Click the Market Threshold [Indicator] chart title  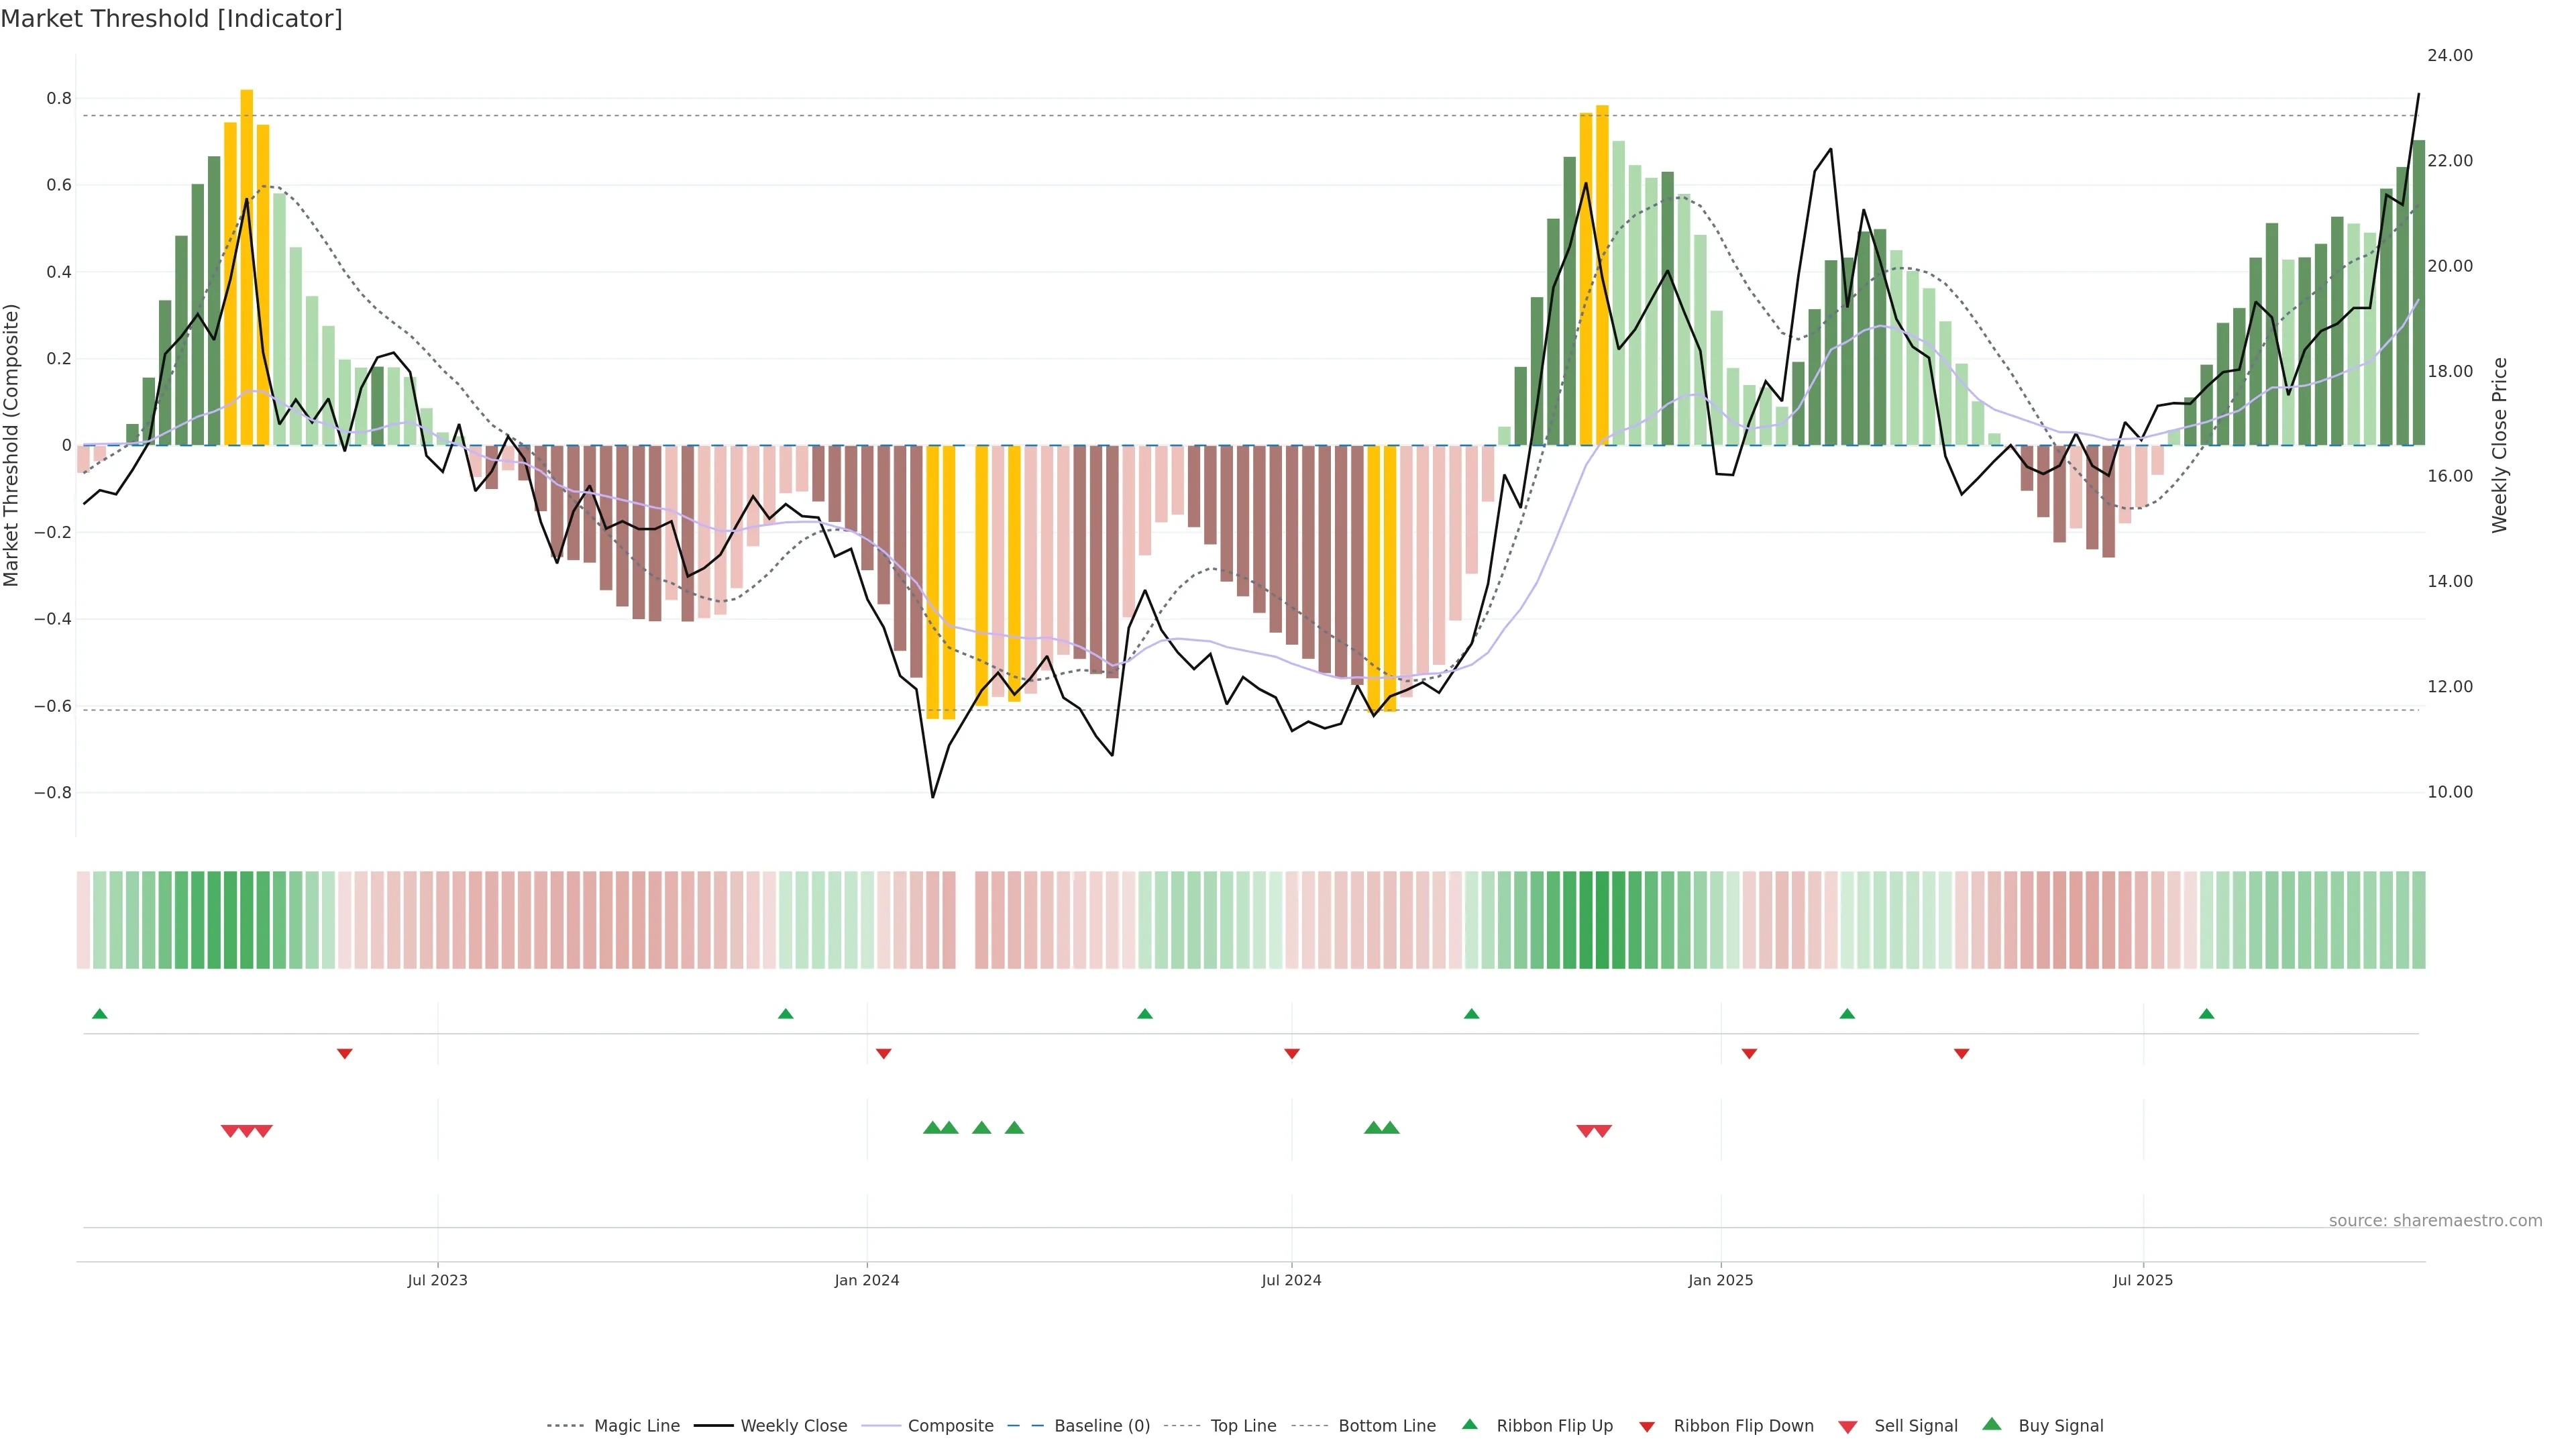(x=171, y=19)
